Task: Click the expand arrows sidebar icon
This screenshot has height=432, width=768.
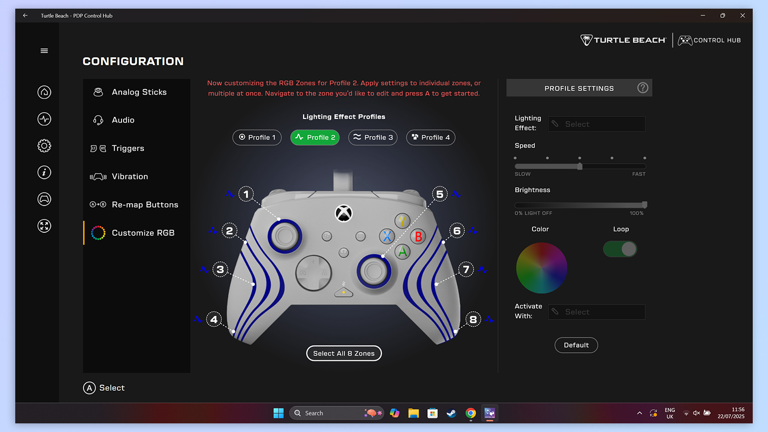Action: coord(44,226)
